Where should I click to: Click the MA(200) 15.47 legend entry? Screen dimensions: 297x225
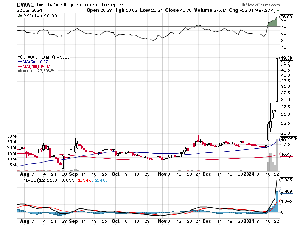click(x=34, y=67)
